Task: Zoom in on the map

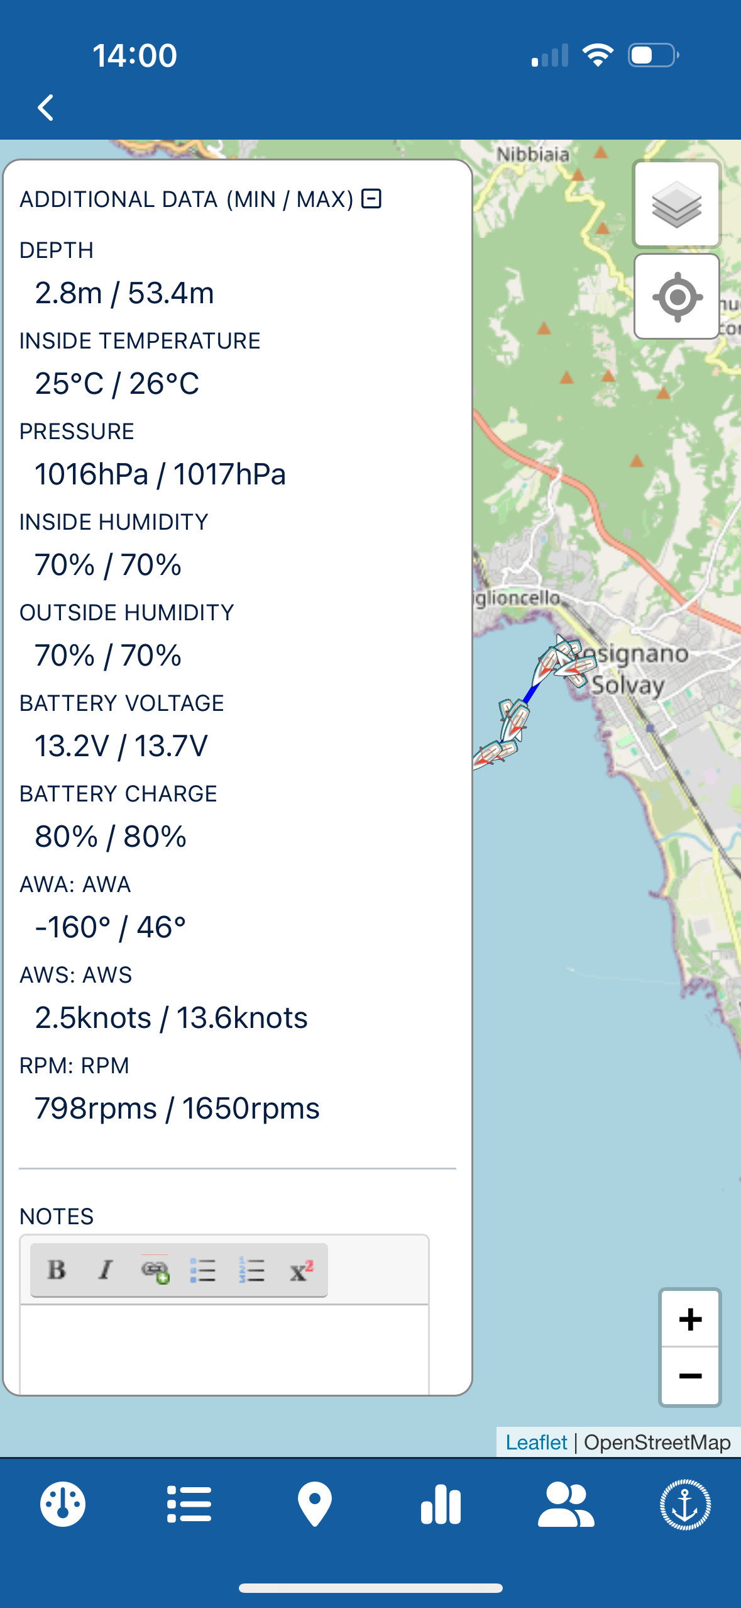Action: point(690,1319)
